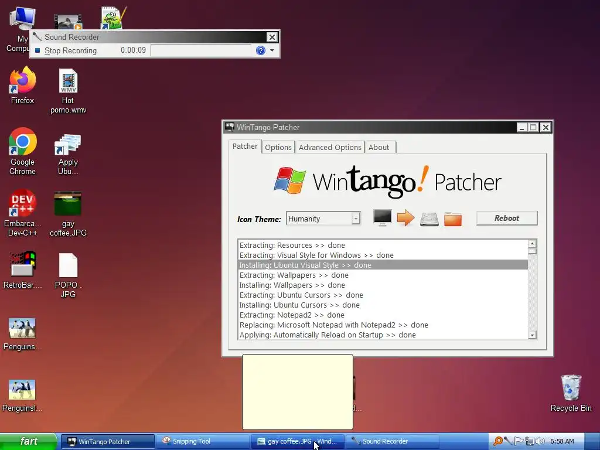This screenshot has width=600, height=450.
Task: Click the monitor icon in WinTango Patcher
Action: [x=382, y=218]
